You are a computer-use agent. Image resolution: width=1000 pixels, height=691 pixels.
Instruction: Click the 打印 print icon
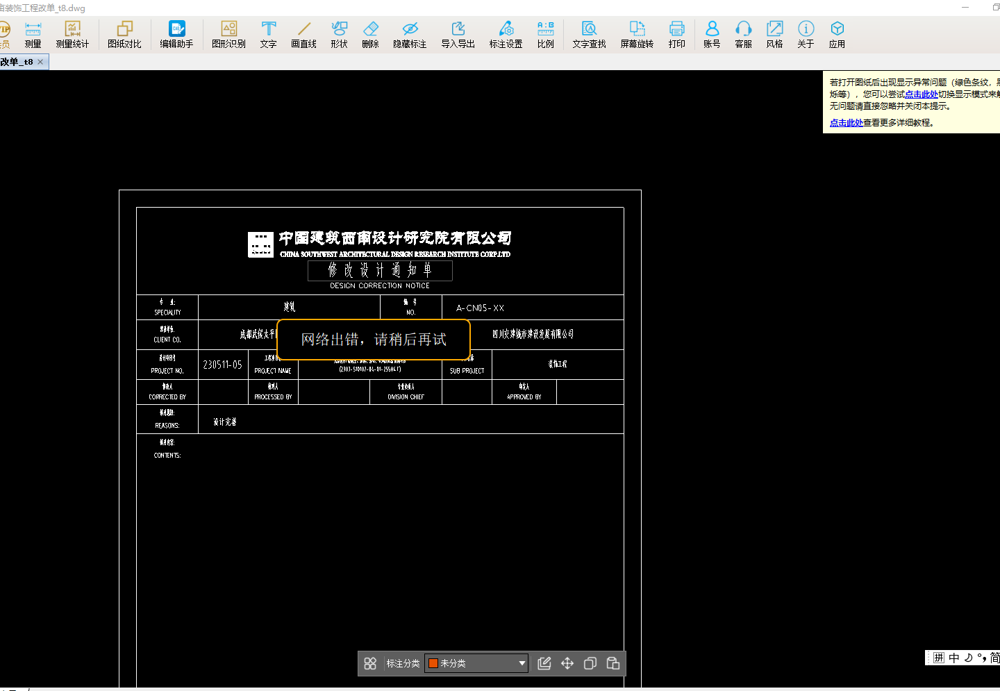coord(676,34)
